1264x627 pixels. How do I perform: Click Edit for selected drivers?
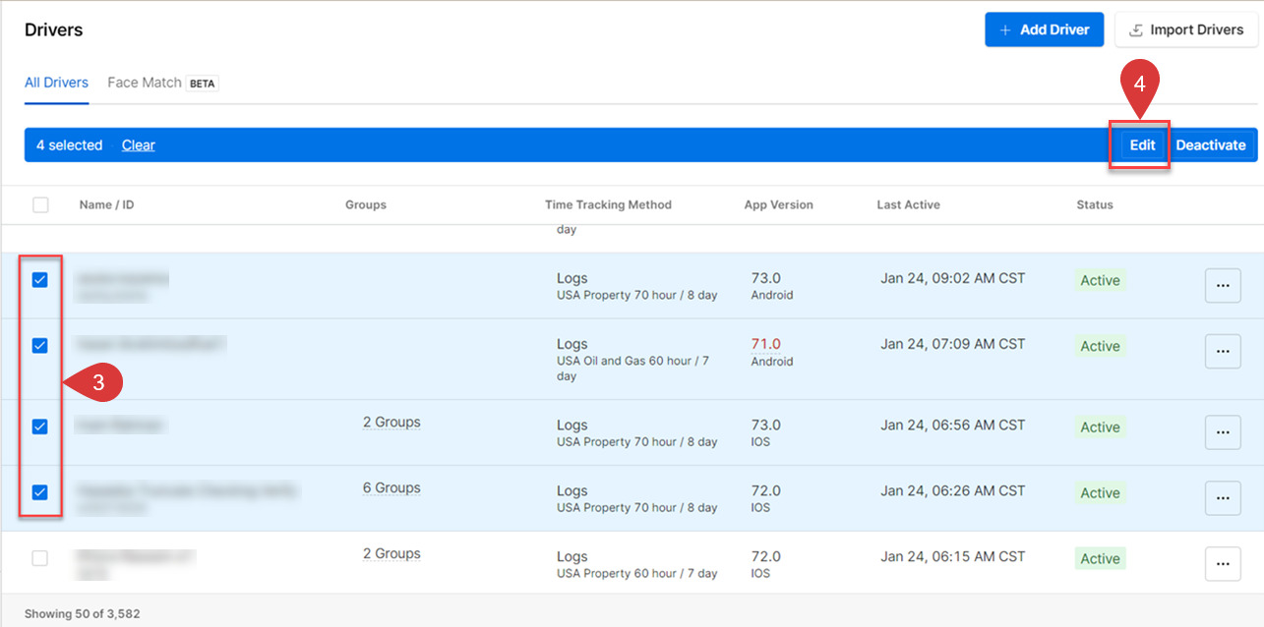pyautogui.click(x=1142, y=145)
